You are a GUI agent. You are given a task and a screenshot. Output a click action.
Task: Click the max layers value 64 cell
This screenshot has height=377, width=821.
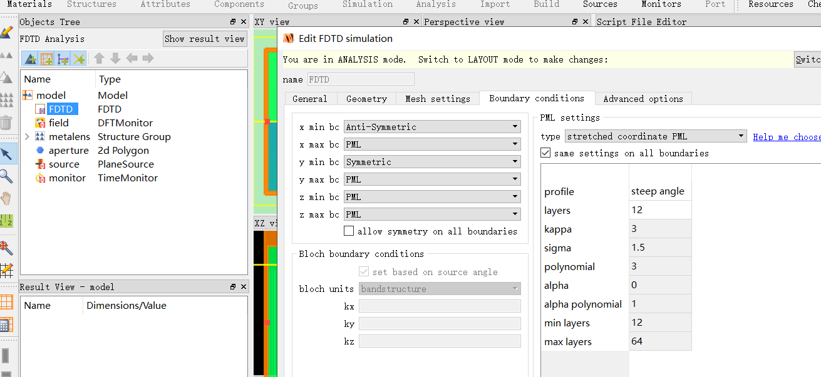click(x=660, y=341)
